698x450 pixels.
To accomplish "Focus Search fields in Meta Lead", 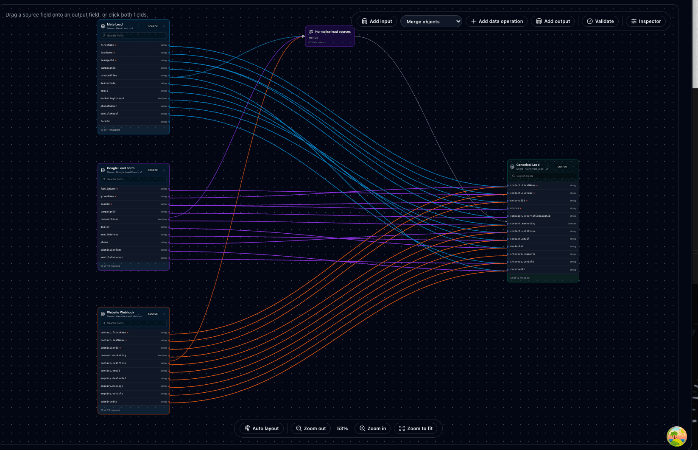I will click(134, 36).
